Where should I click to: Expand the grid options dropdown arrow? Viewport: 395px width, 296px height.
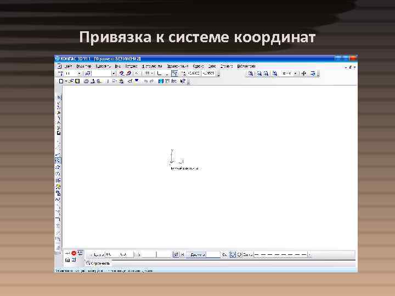152,73
